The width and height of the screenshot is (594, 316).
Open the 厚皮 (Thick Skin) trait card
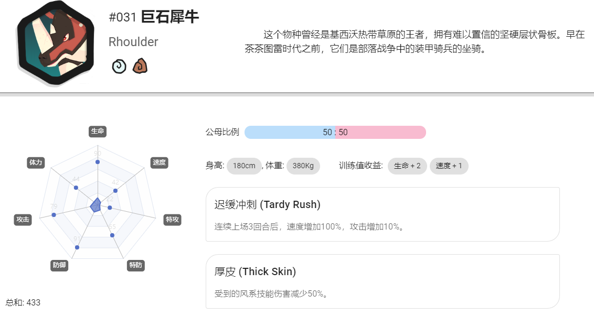383,281
